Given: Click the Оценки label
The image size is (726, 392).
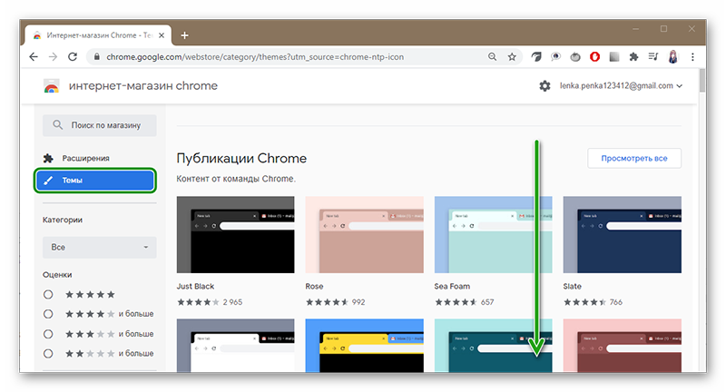Looking at the screenshot, I should 57,275.
